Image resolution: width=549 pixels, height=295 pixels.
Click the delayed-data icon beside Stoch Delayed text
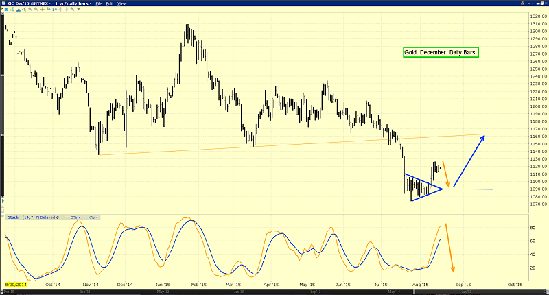tap(56, 217)
